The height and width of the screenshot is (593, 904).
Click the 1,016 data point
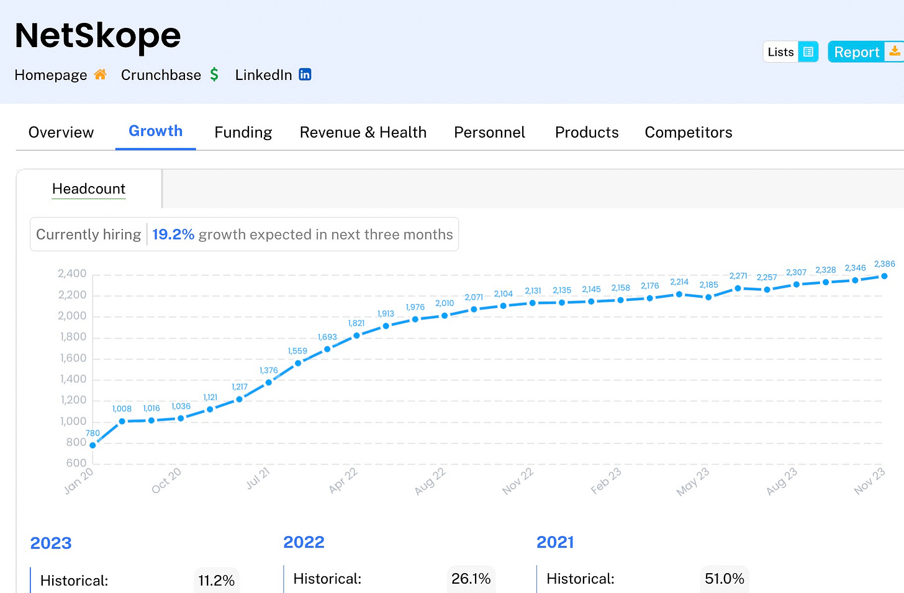[151, 421]
